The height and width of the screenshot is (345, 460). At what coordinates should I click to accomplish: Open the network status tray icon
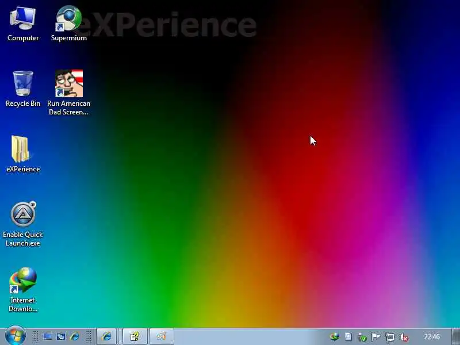pos(390,337)
